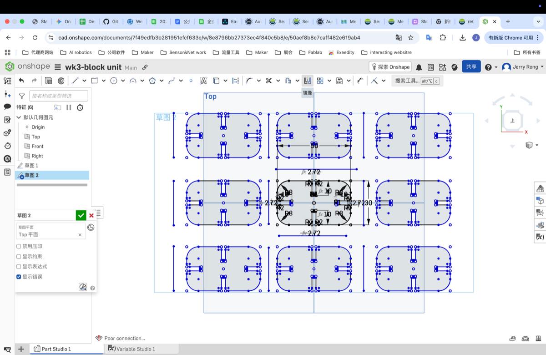Click the 有新版 Chrome 可用 update button

(514, 37)
